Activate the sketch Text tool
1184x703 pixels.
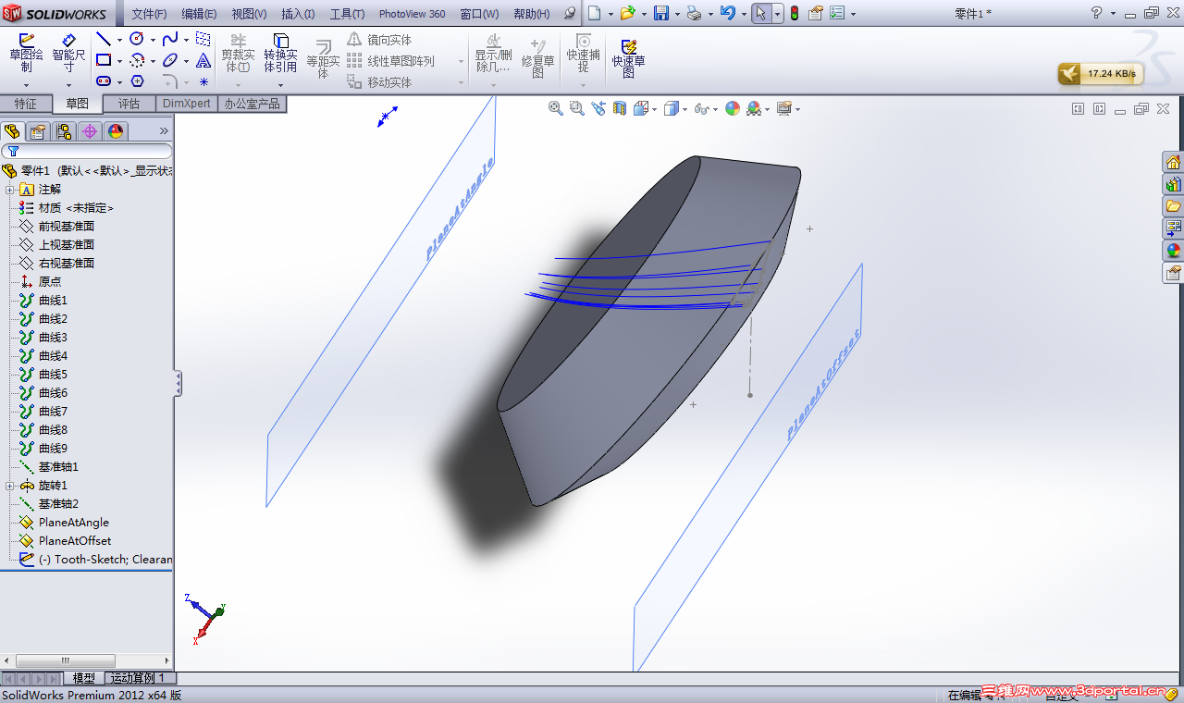(x=203, y=60)
